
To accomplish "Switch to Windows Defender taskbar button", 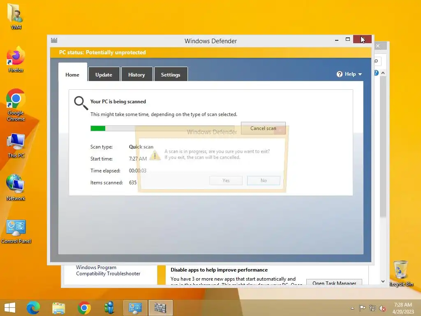I will (x=161, y=308).
